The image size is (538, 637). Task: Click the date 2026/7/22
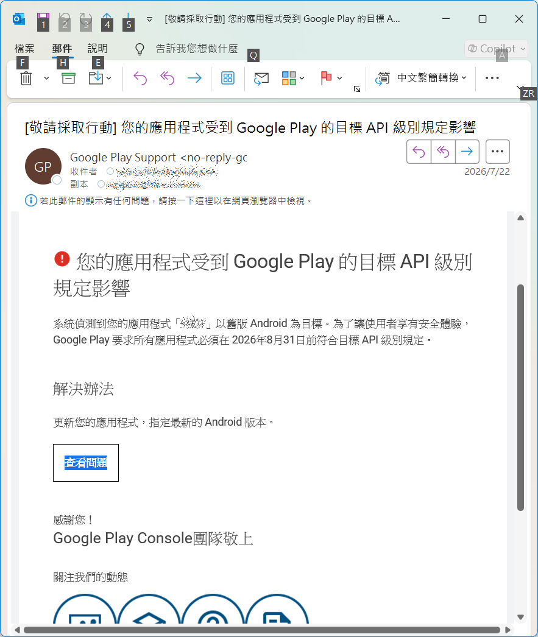click(x=487, y=172)
